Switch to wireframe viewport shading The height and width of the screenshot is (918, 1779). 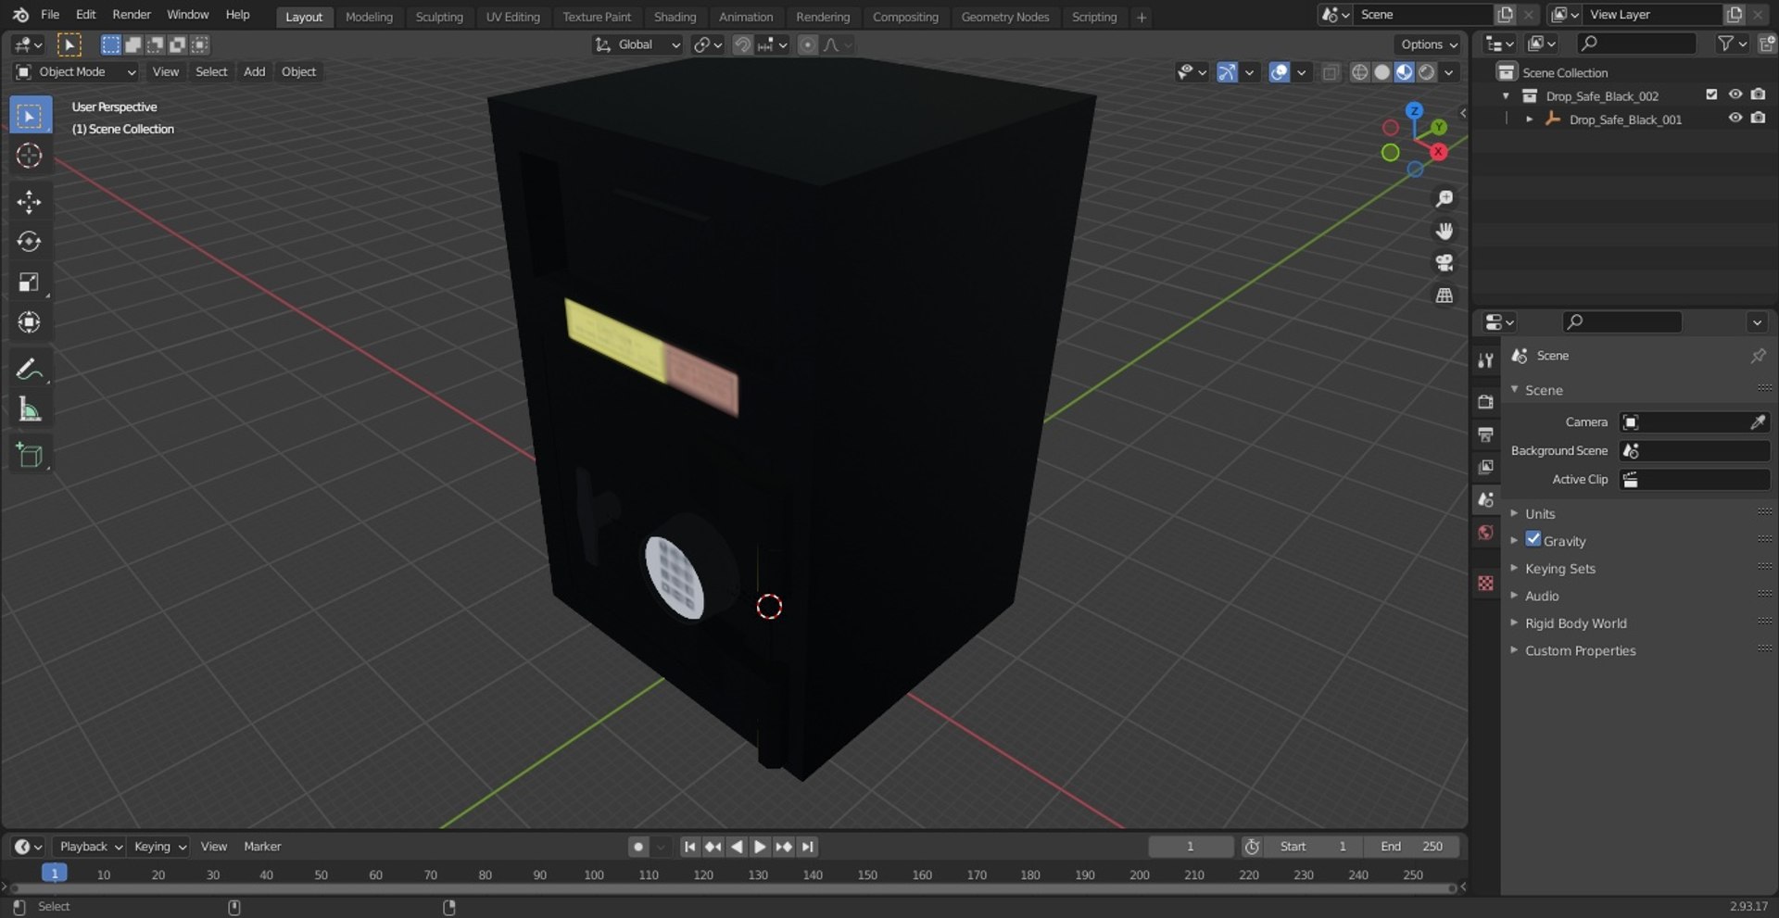[x=1359, y=72]
